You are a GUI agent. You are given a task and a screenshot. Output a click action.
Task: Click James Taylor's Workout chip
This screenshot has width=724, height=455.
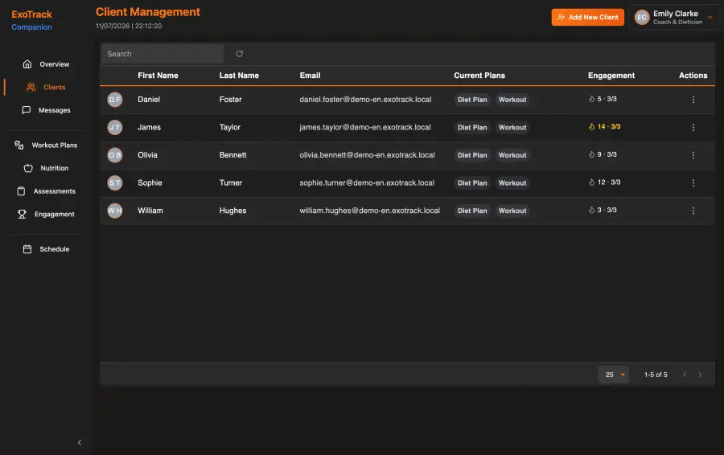tap(512, 127)
